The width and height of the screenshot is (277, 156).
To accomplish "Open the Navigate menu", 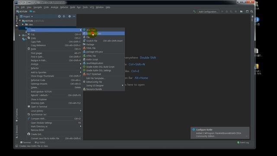I will pos(38,7).
